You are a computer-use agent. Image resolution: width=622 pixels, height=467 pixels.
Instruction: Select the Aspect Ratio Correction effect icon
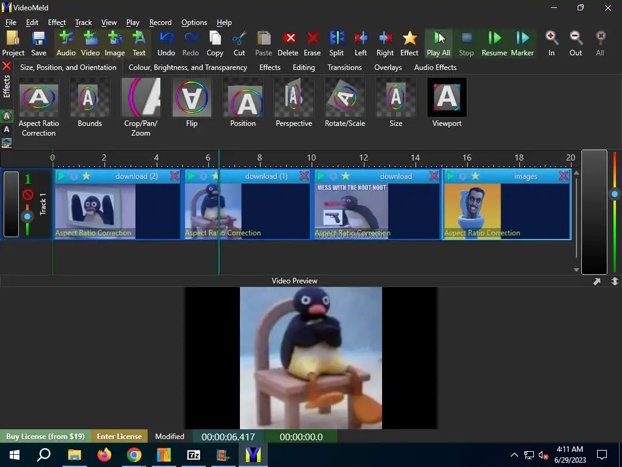pyautogui.click(x=39, y=97)
